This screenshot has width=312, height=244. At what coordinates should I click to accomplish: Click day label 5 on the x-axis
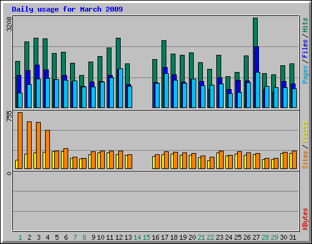coord(57,237)
